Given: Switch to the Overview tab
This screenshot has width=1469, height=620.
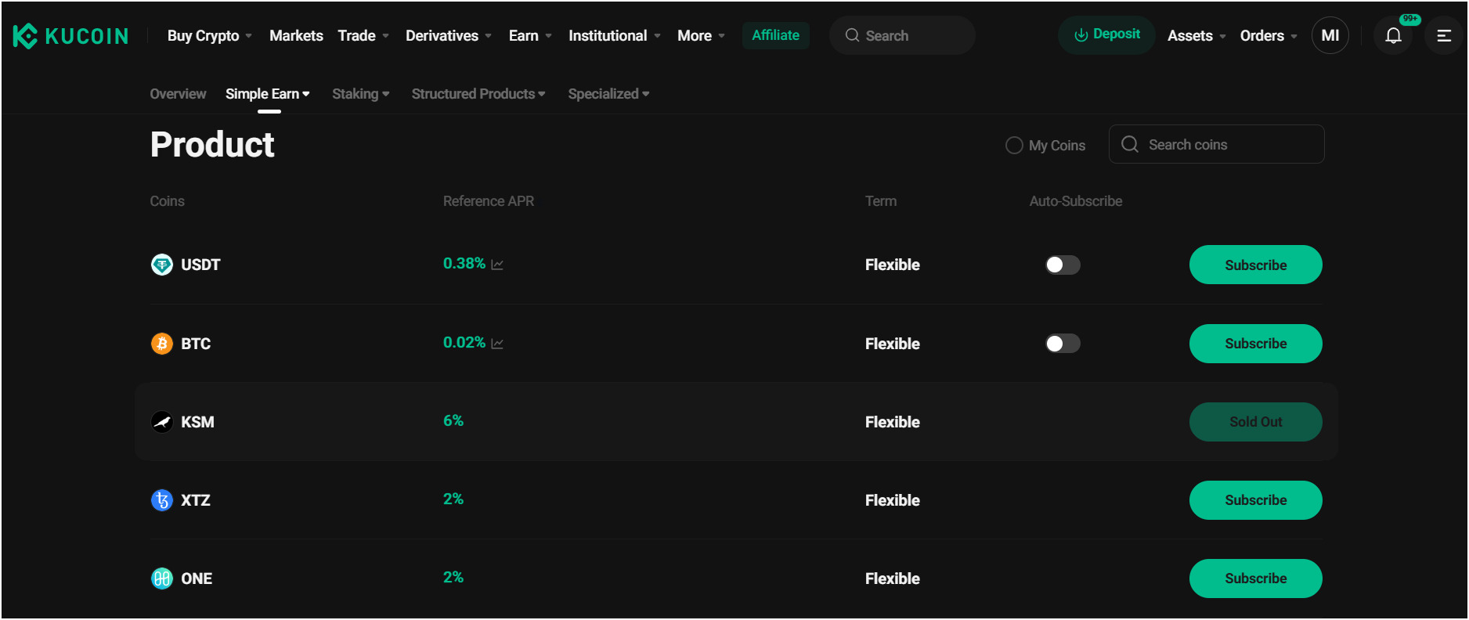Looking at the screenshot, I should coord(178,94).
